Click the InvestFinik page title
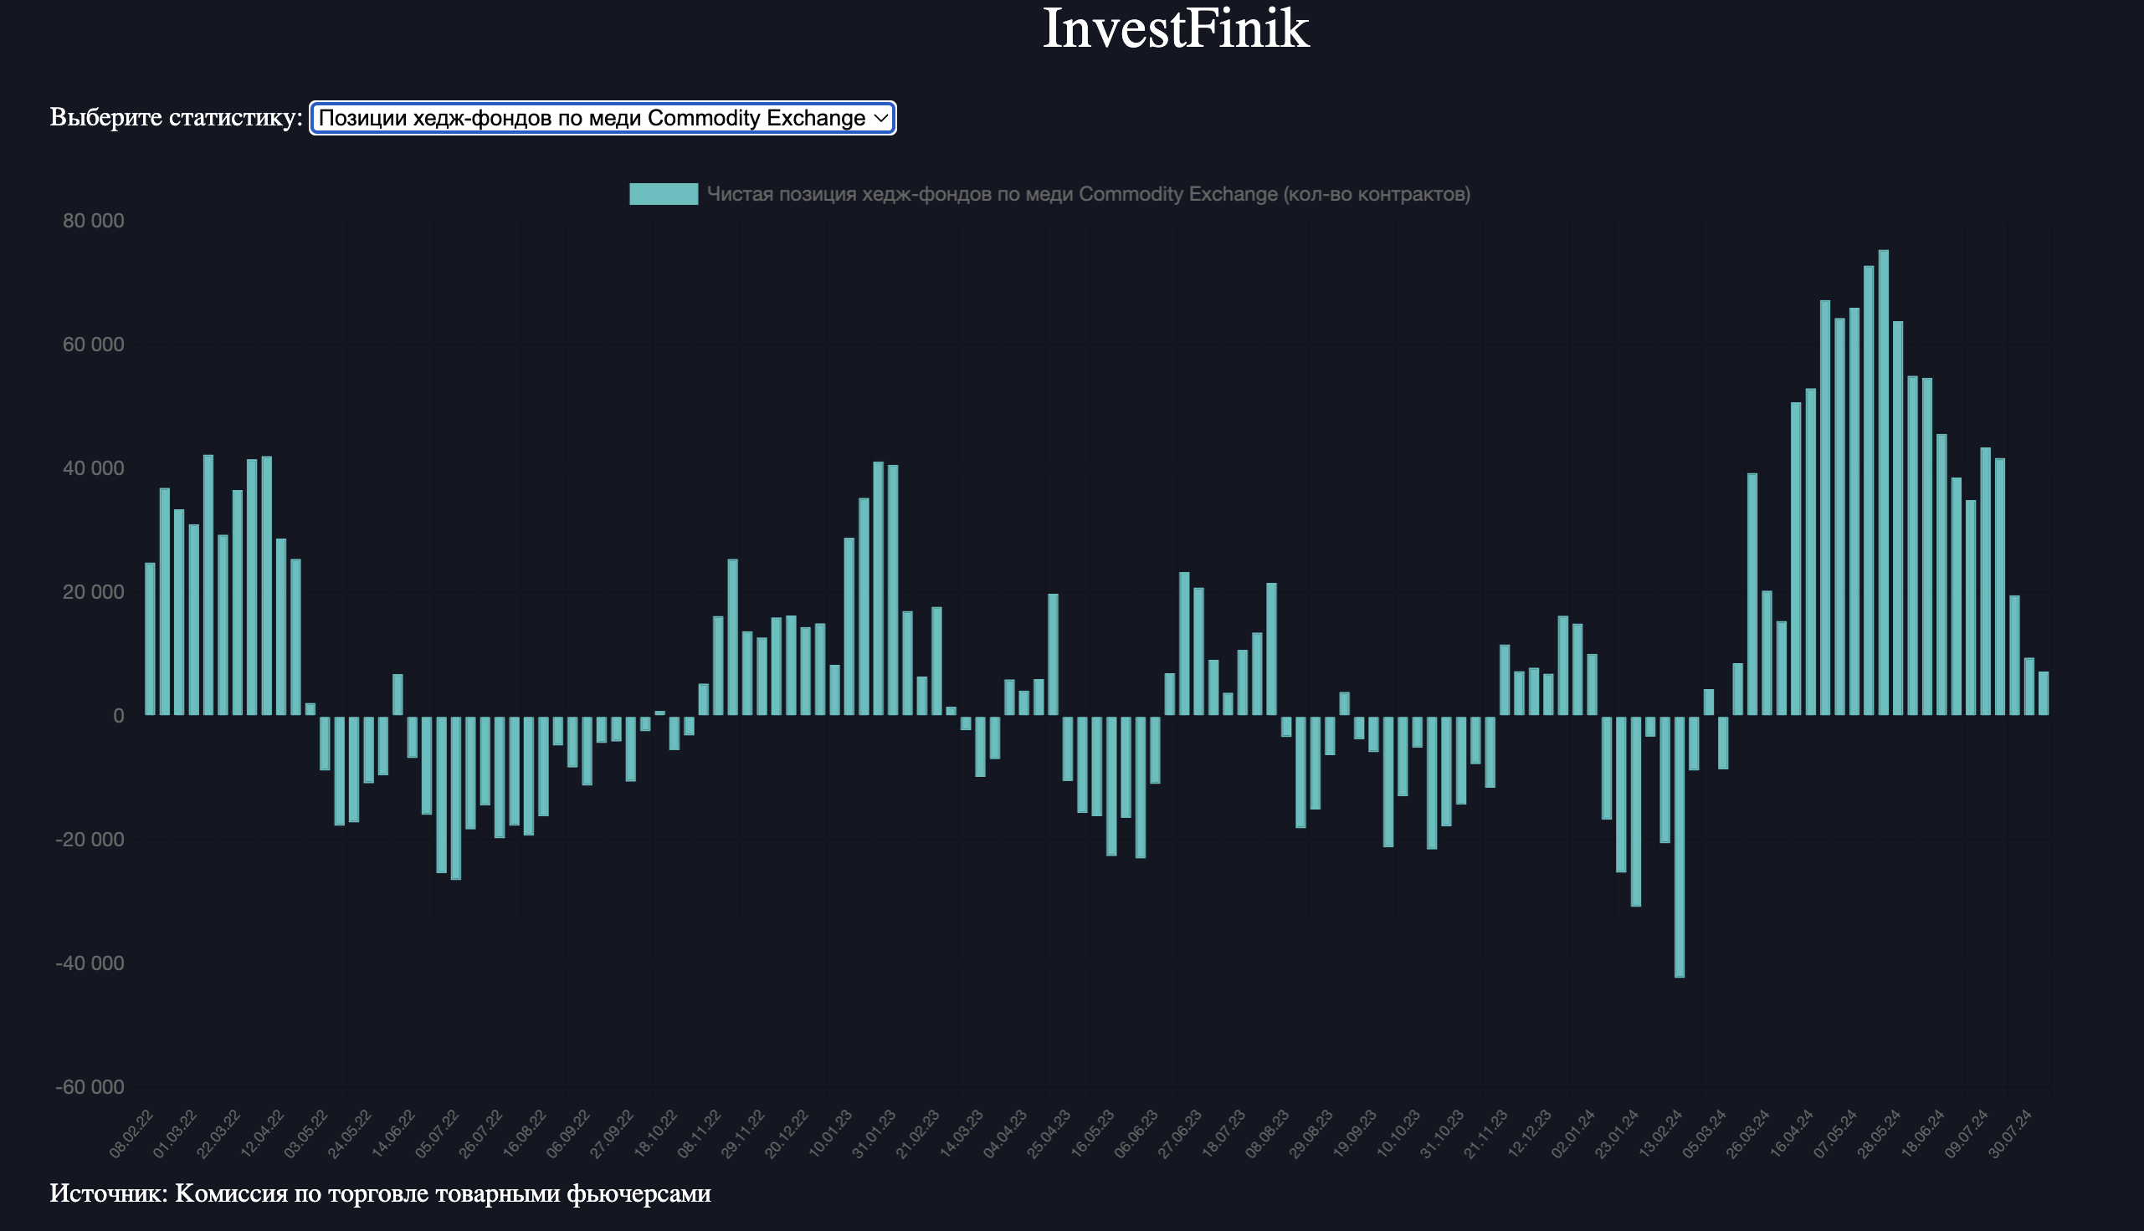The width and height of the screenshot is (2144, 1231). (x=1176, y=28)
